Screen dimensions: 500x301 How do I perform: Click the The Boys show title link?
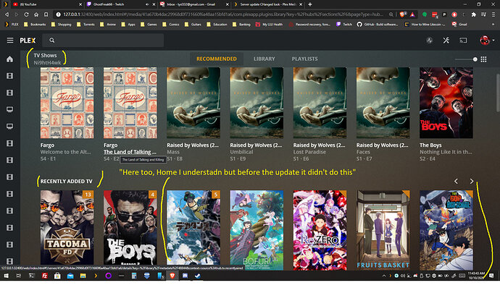click(x=430, y=145)
